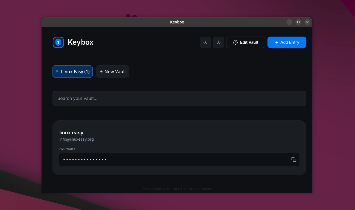Select the Linux Easy (1) vault tab
The image size is (355, 210).
[x=72, y=71]
